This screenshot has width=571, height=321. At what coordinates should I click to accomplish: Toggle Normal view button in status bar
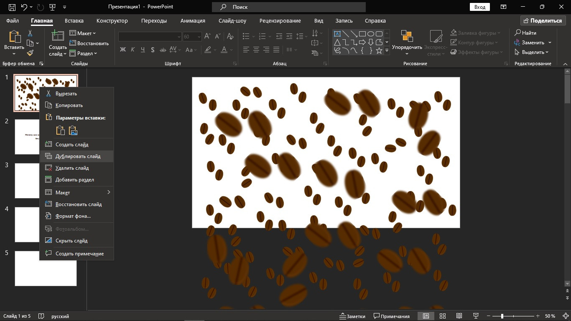coord(426,316)
